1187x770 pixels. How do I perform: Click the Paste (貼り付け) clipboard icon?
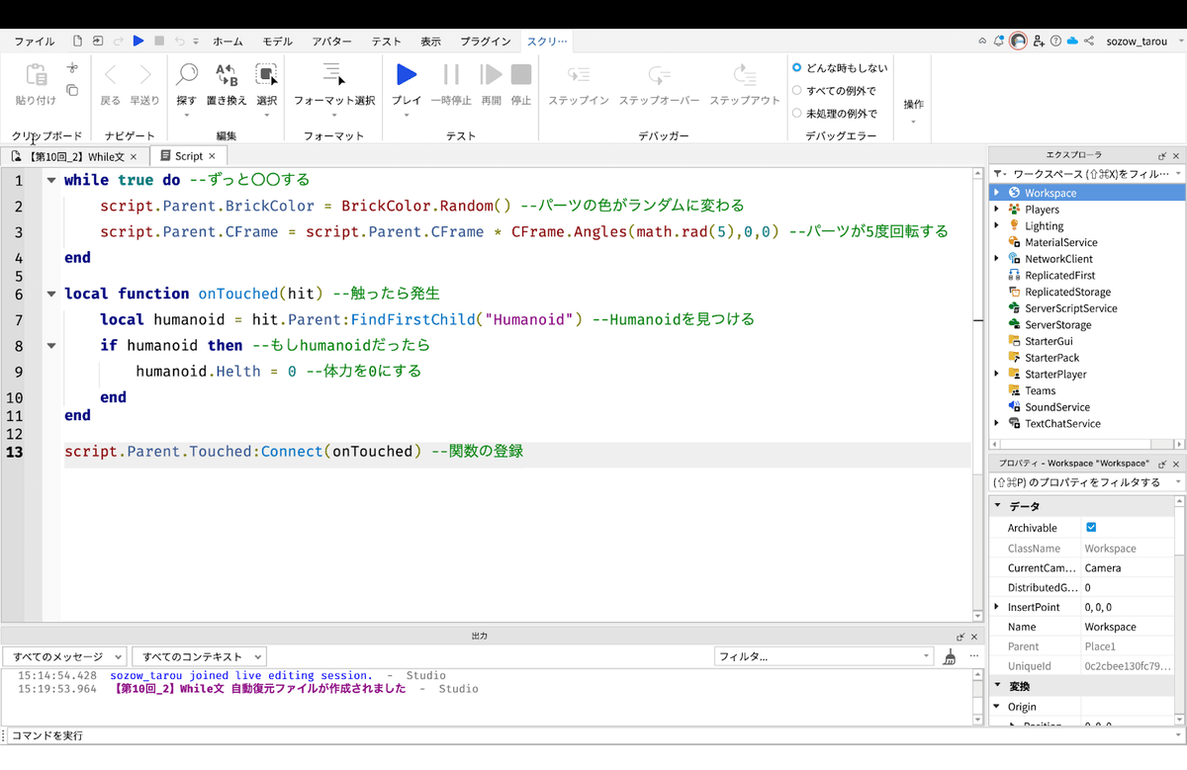(36, 75)
